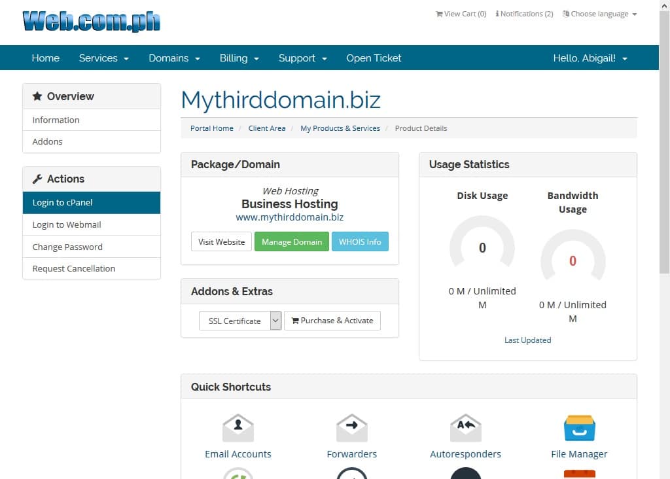This screenshot has height=479, width=670.
Task: Open the File Manager drawer icon
Action: [580, 428]
